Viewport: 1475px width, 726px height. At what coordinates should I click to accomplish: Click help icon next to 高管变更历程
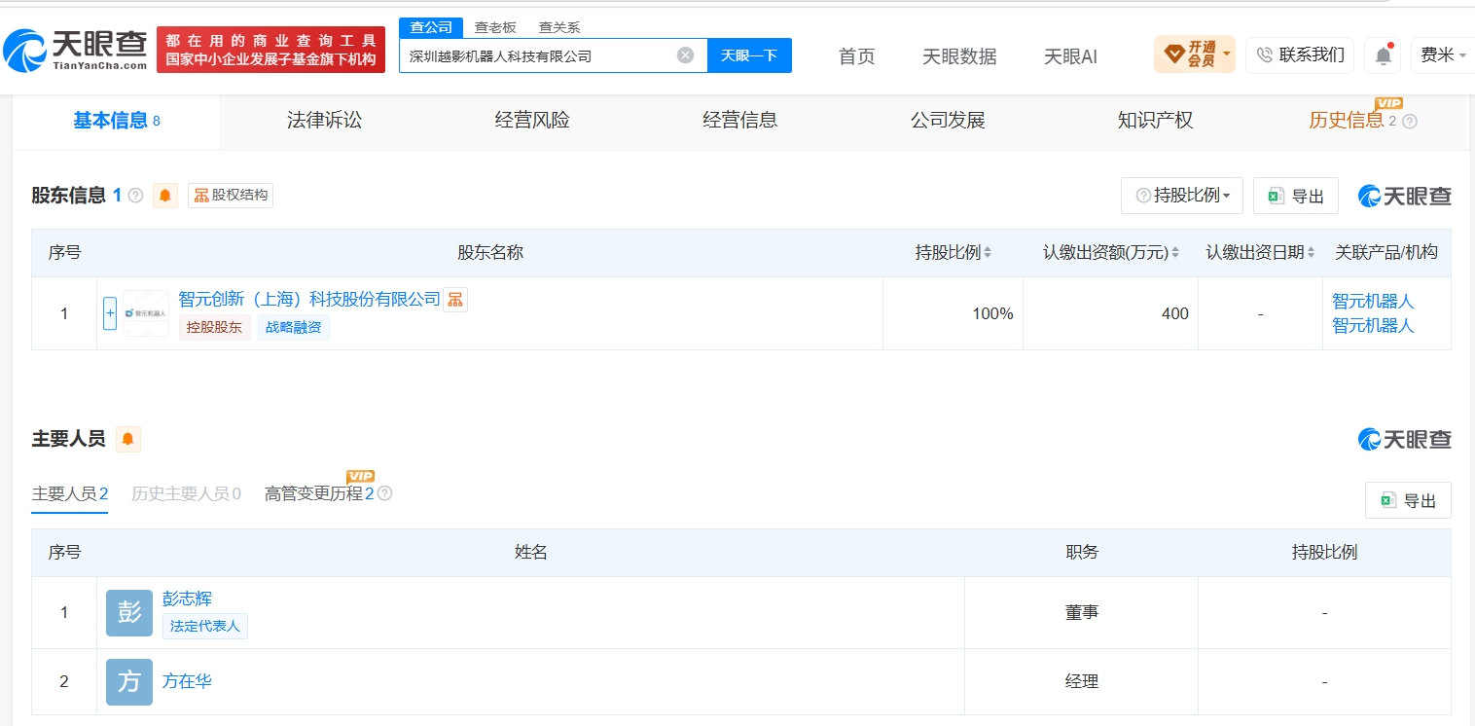384,493
